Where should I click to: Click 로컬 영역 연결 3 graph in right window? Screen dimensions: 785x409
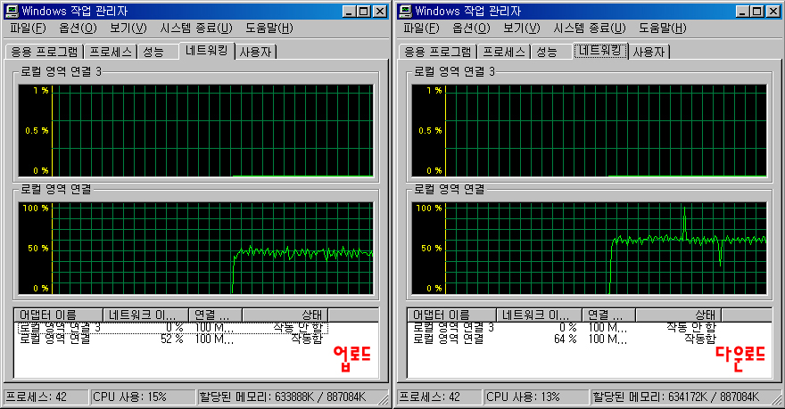pyautogui.click(x=589, y=131)
